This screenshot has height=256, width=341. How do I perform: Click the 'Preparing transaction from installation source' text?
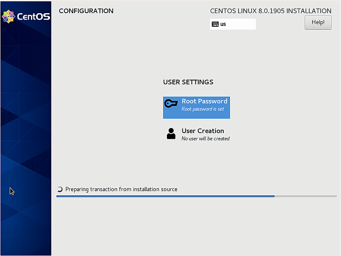[x=121, y=189]
